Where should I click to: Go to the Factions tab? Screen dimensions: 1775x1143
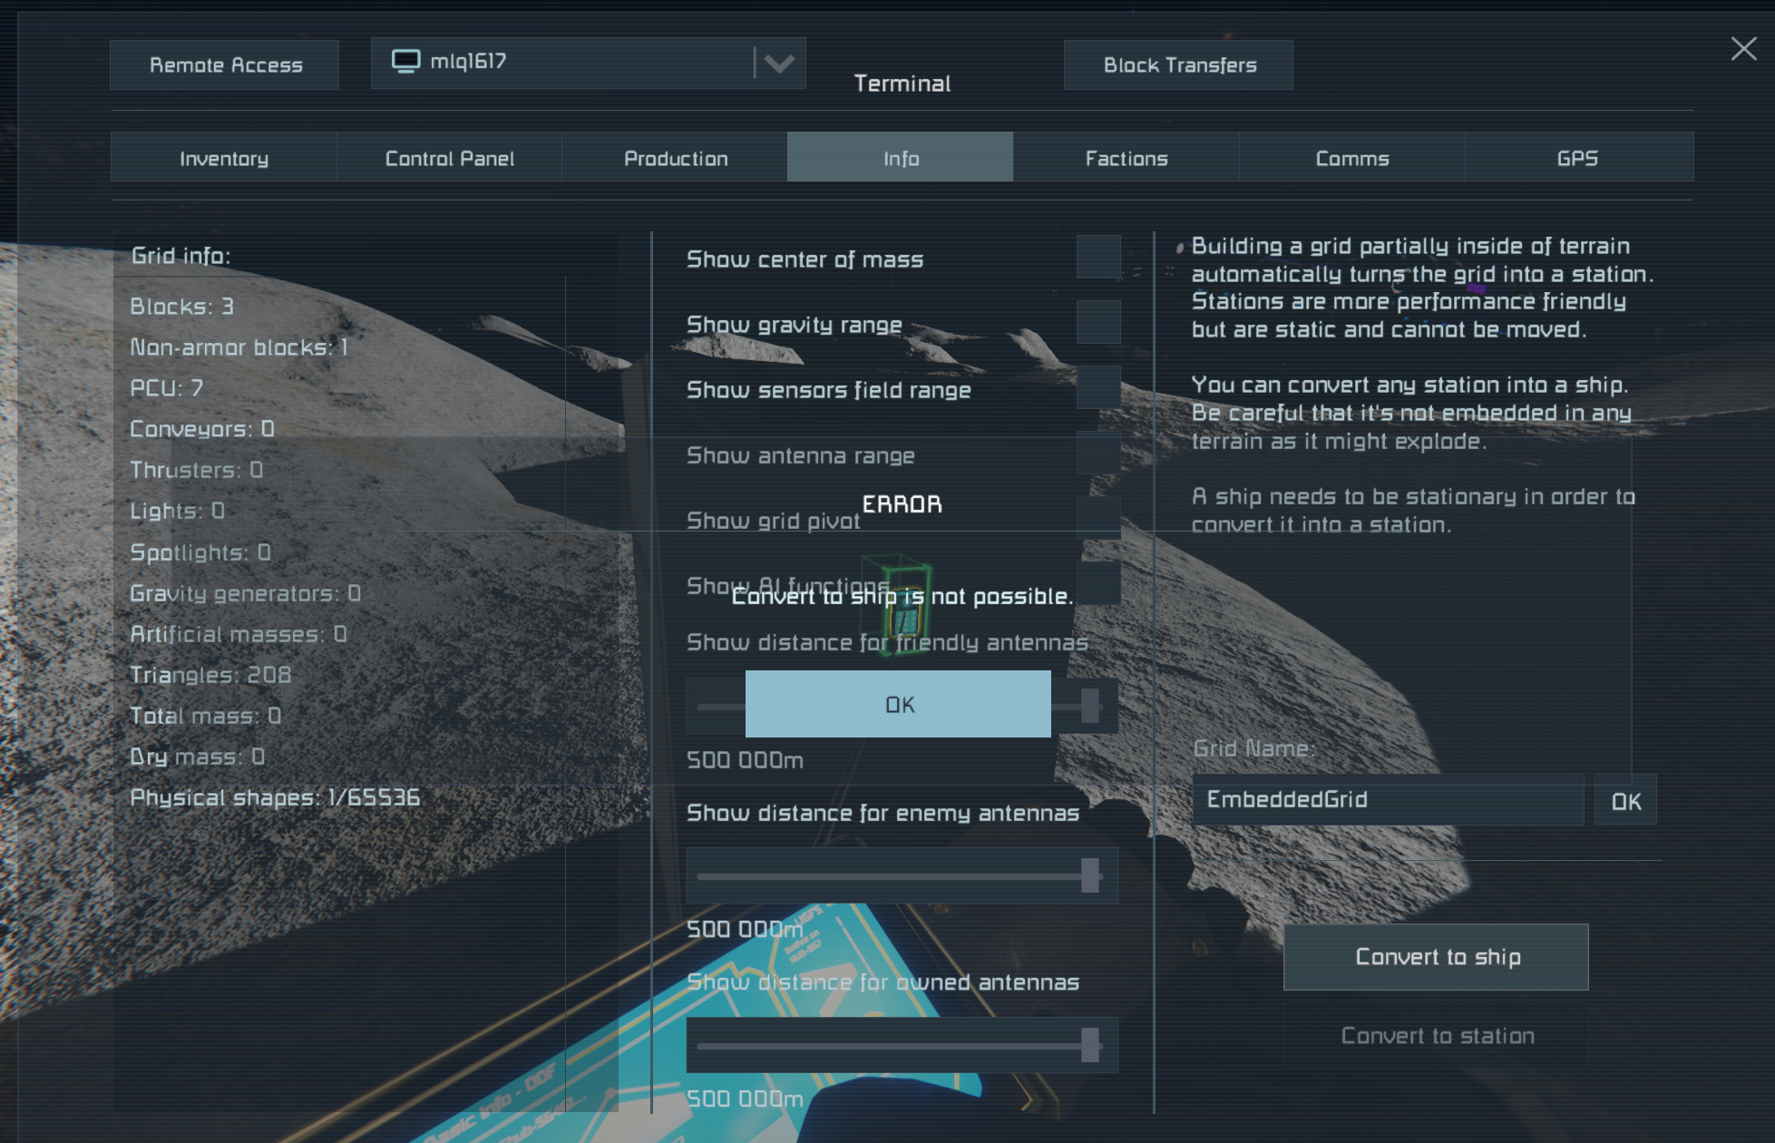[x=1126, y=158]
